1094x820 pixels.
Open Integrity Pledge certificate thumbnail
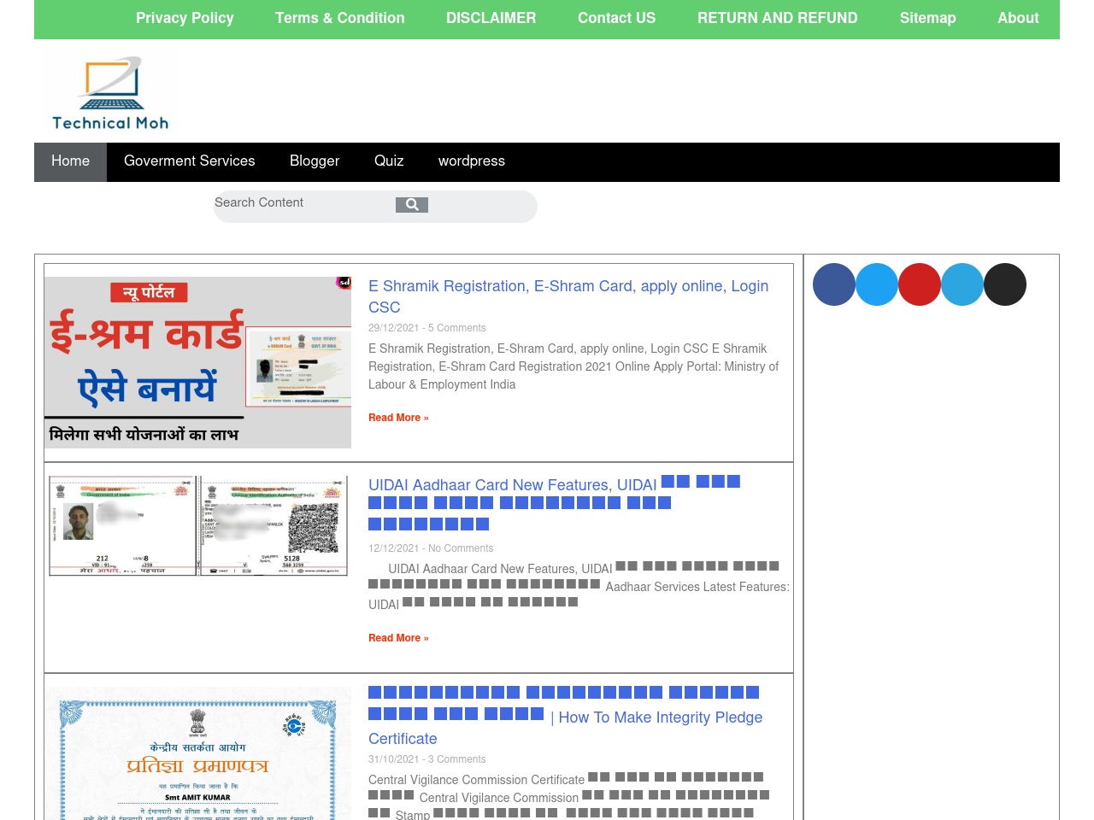pos(198,753)
